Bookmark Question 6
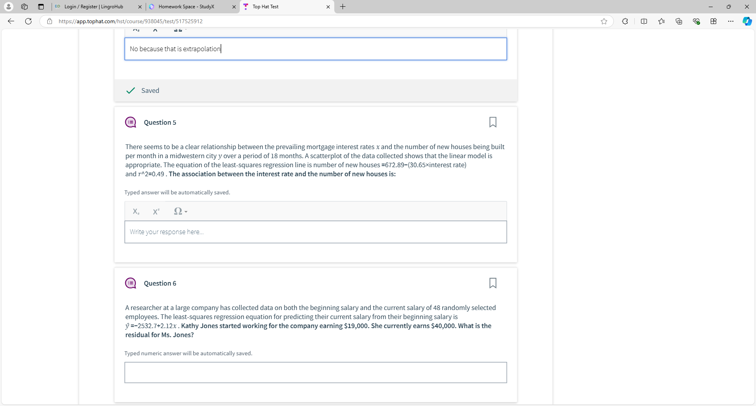This screenshot has width=756, height=406. (493, 283)
